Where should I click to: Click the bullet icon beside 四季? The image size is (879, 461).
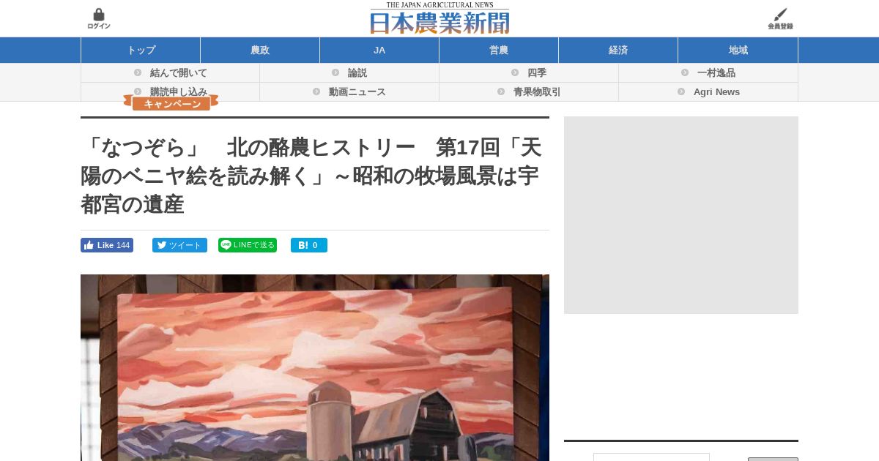coord(515,72)
